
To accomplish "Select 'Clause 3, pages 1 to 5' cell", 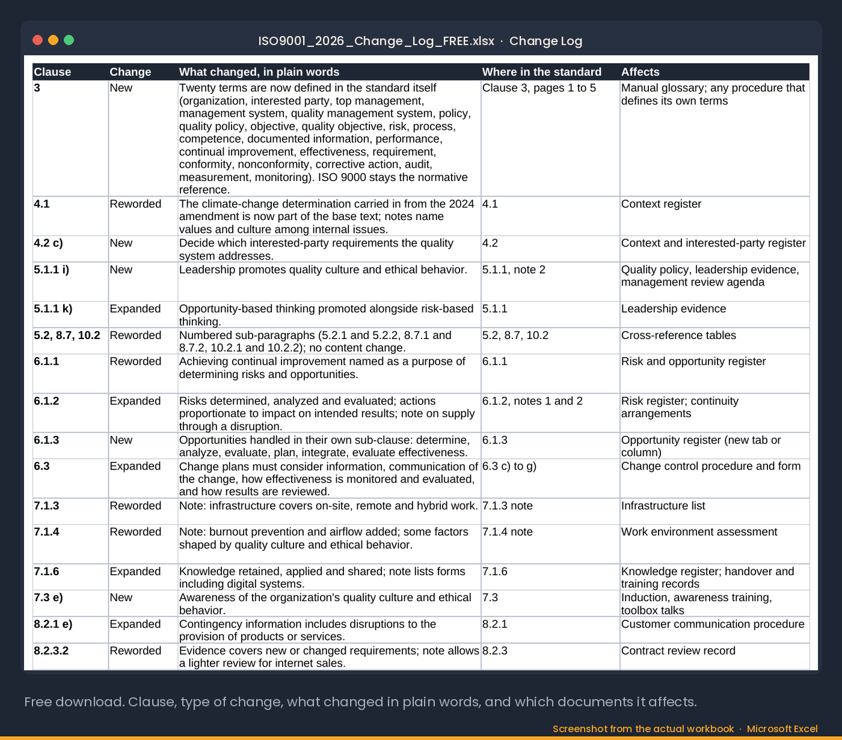I will point(550,138).
